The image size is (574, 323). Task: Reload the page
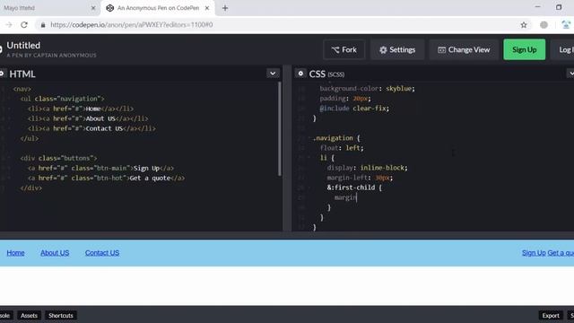click(x=24, y=25)
